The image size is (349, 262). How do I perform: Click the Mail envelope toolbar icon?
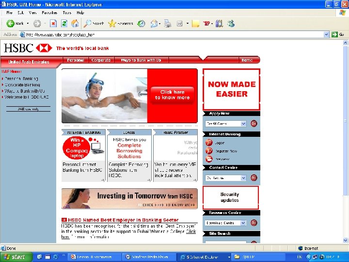click(x=154, y=23)
